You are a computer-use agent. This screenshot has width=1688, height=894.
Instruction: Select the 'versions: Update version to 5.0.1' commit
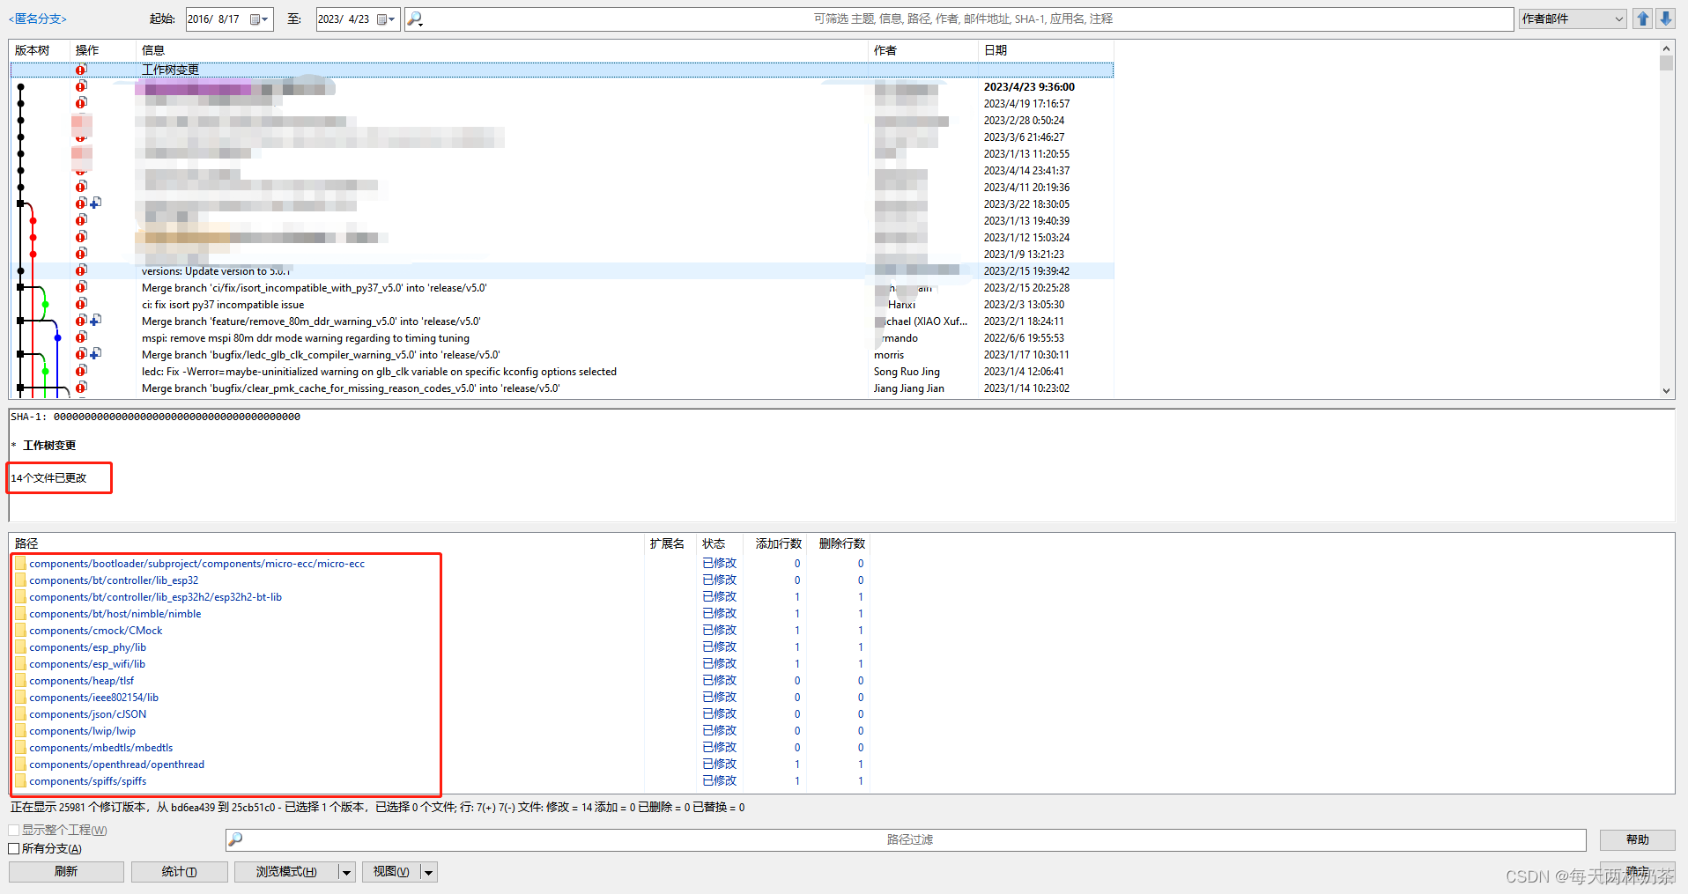pyautogui.click(x=562, y=270)
